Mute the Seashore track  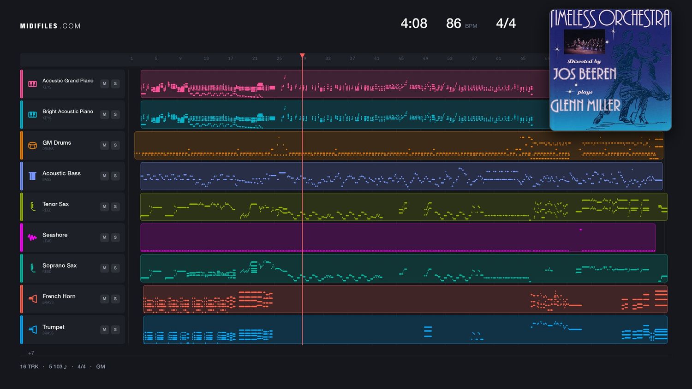pos(104,237)
